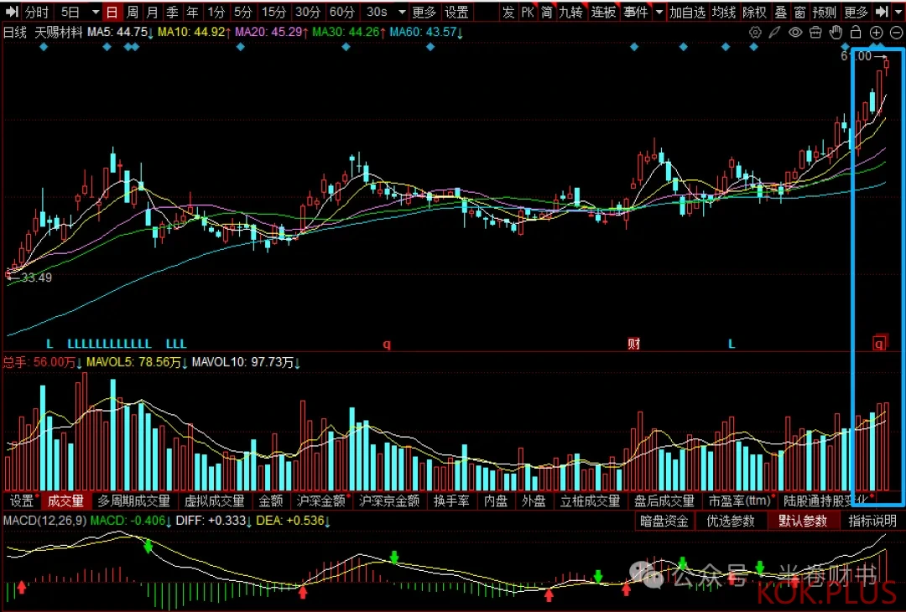Viewport: 906px width, 612px height.
Task: Open chart settings with the gear icon
Action: coord(755,33)
